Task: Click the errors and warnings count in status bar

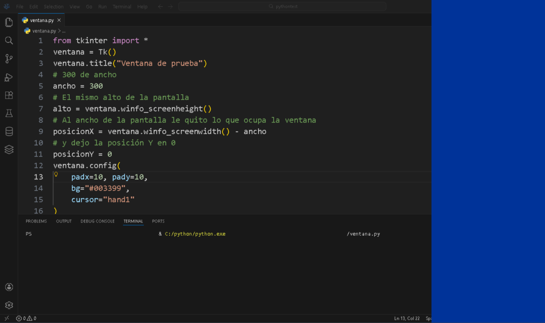Action: [x=26, y=318]
